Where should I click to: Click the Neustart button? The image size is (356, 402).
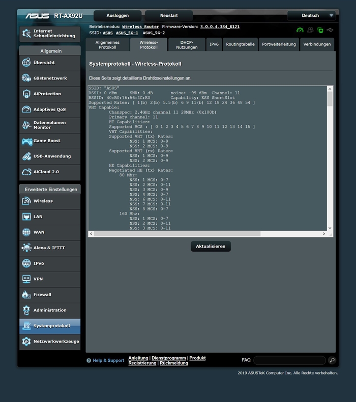[169, 16]
